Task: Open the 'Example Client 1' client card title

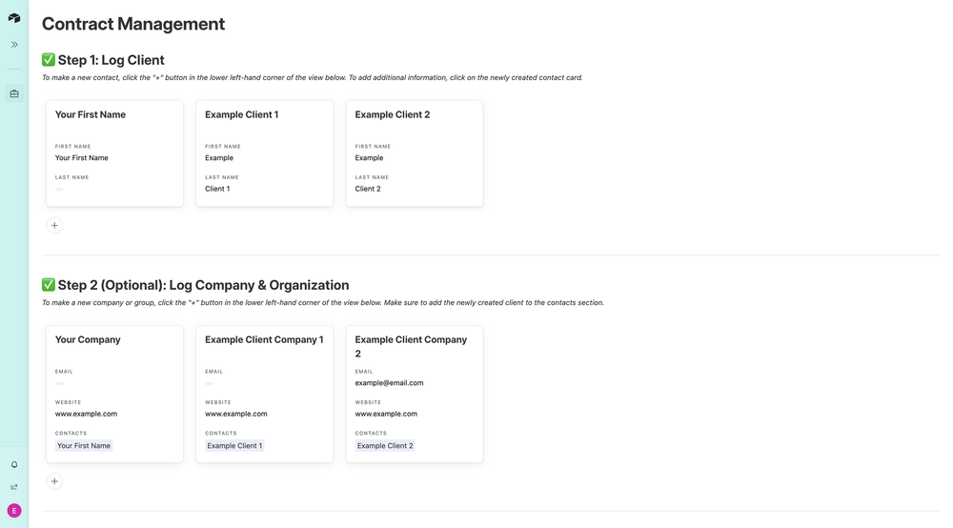Action: pyautogui.click(x=242, y=114)
